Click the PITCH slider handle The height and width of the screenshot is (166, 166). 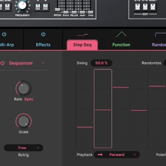(x=58, y=9)
